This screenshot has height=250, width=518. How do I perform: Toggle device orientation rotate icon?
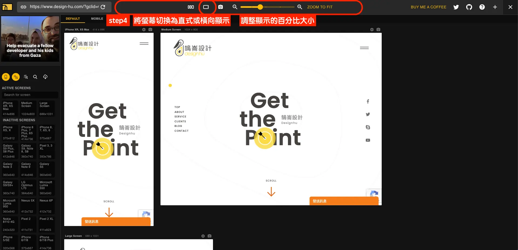coord(206,7)
